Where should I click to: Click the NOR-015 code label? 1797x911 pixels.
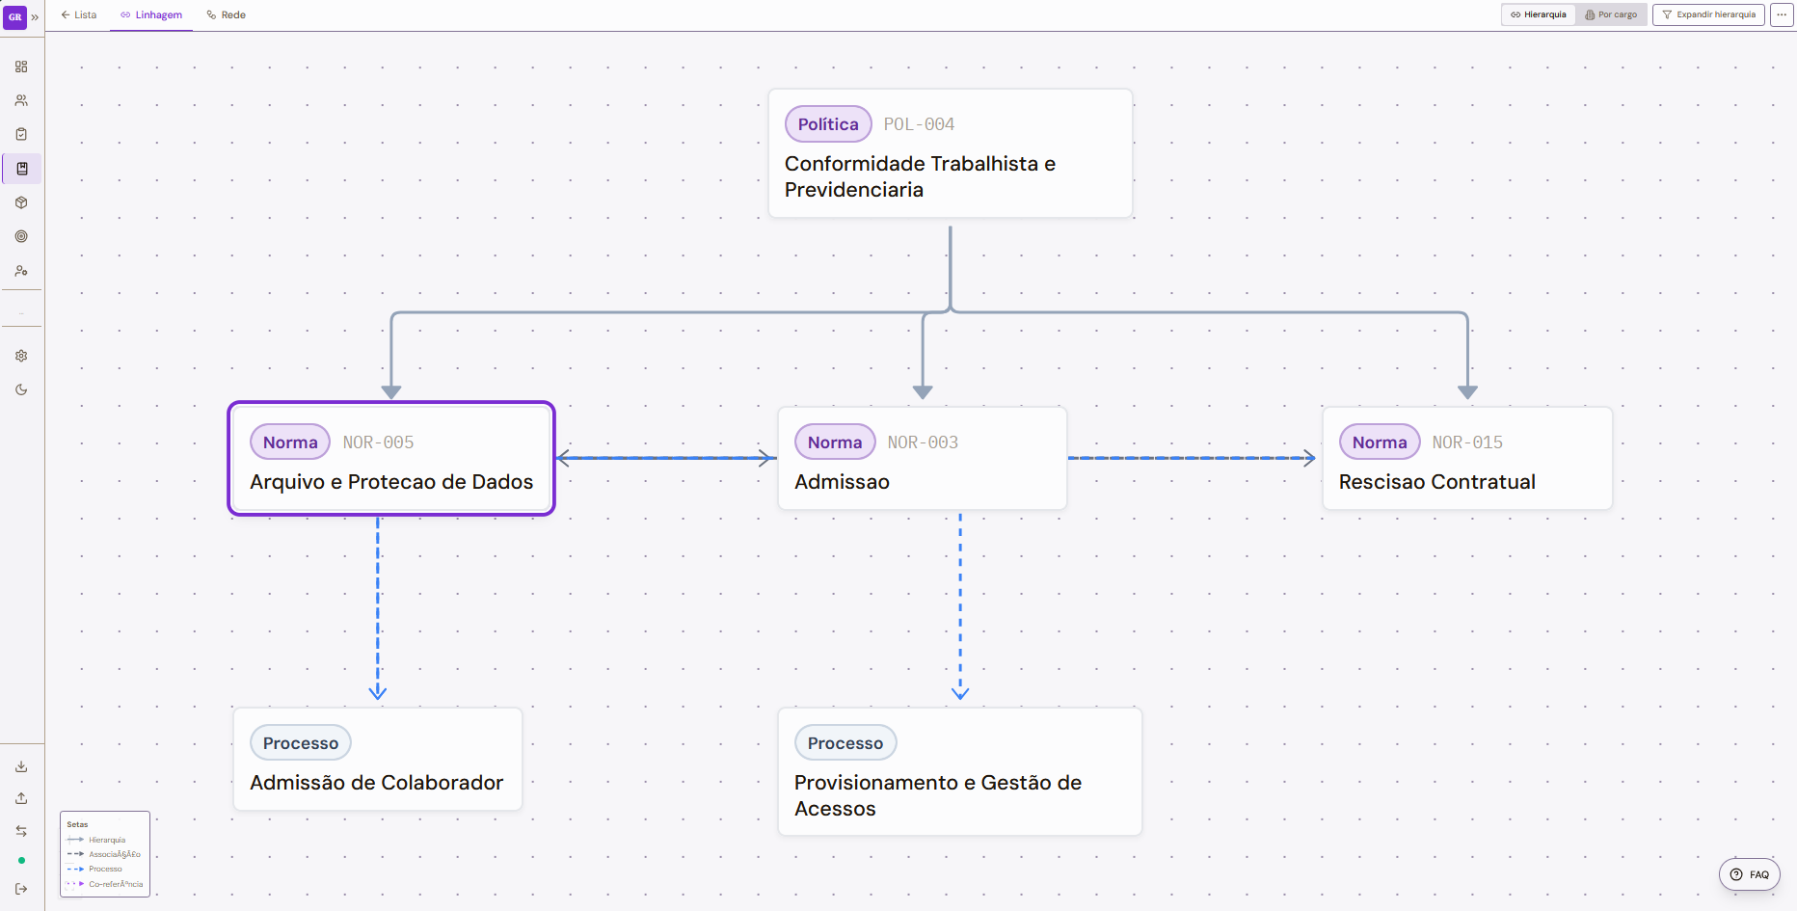tap(1467, 442)
